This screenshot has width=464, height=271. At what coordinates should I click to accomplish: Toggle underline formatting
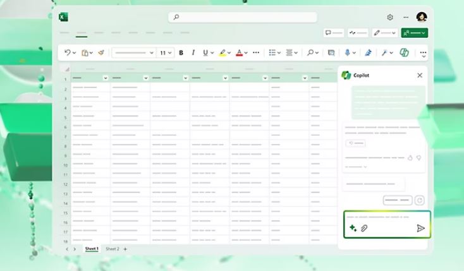pos(205,53)
